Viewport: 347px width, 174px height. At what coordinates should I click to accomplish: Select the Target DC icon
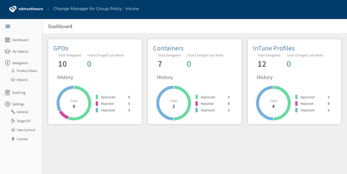[13, 121]
